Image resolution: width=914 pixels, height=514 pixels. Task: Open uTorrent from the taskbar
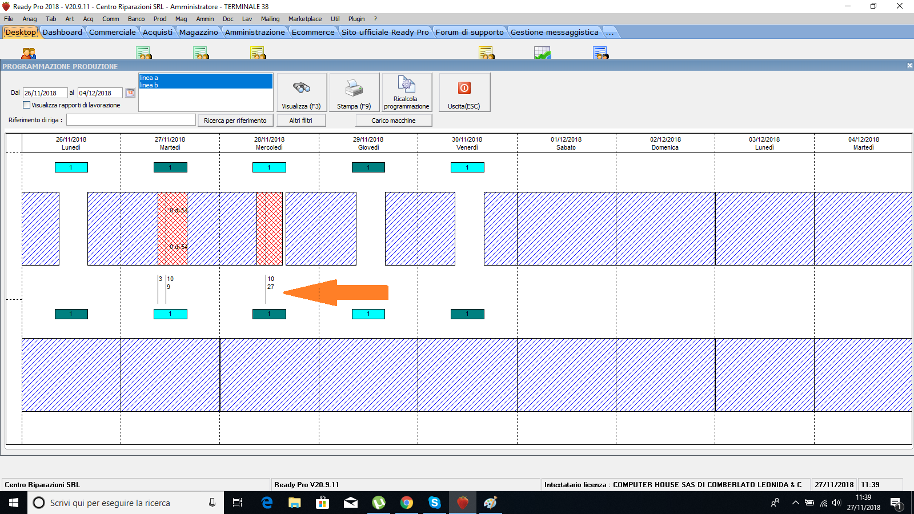click(x=378, y=503)
